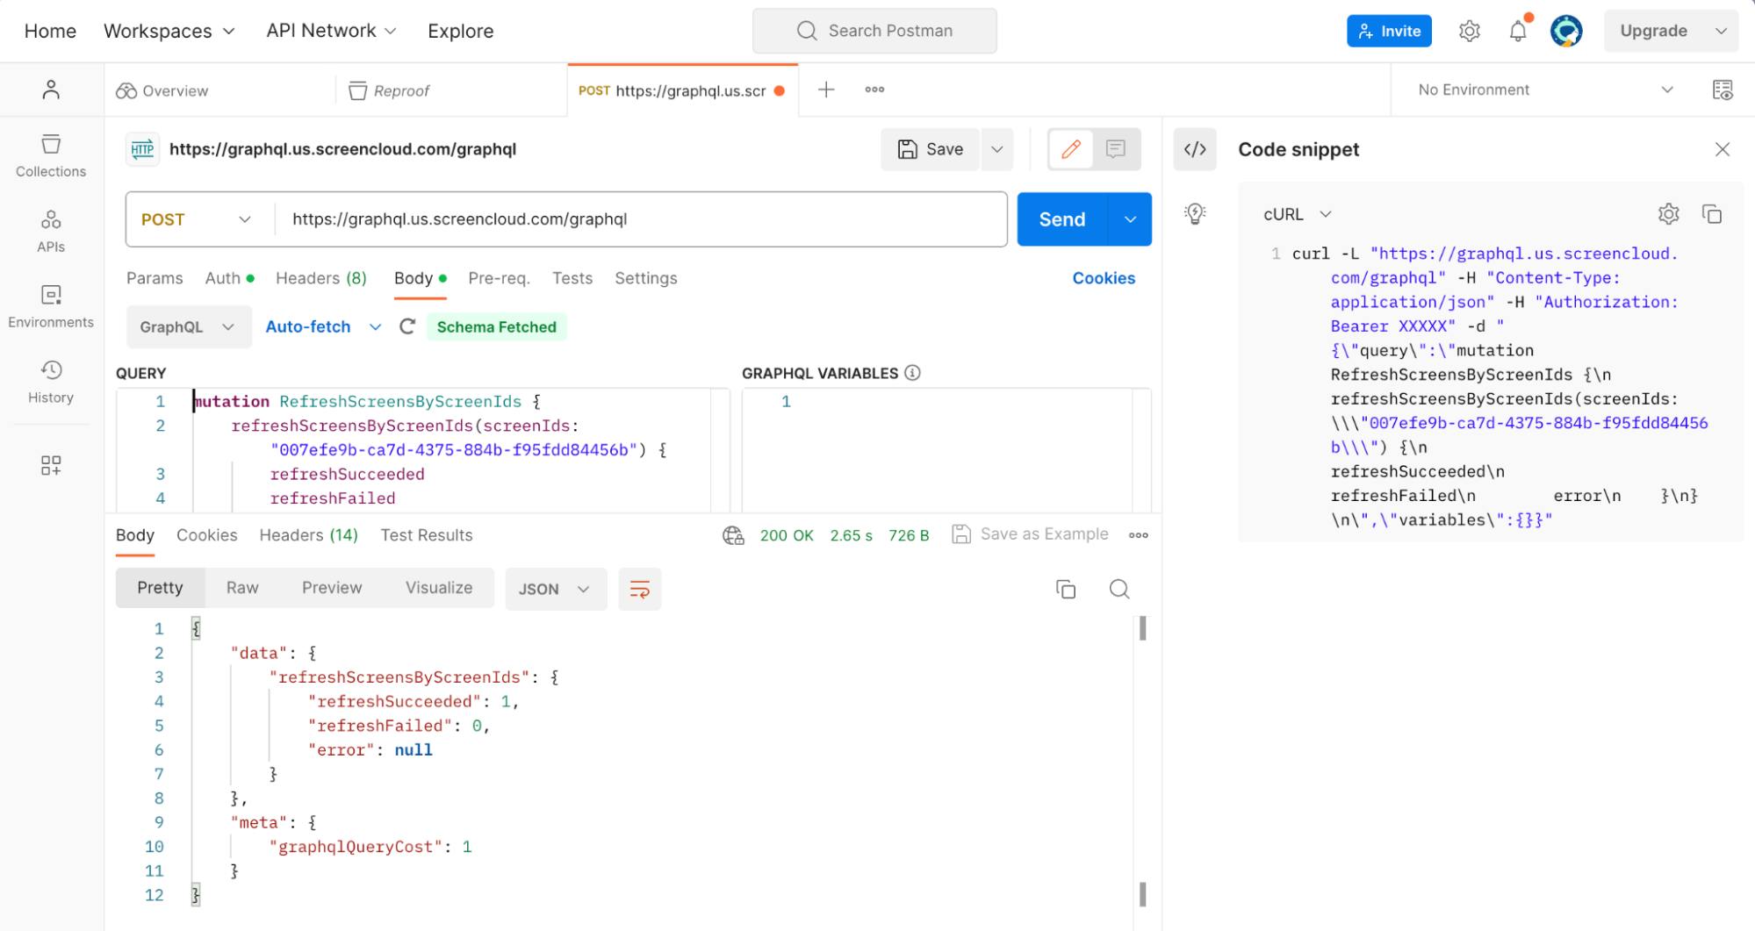Copy the cURL snippet to clipboard
Viewport: 1755px width, 931px height.
coord(1712,214)
